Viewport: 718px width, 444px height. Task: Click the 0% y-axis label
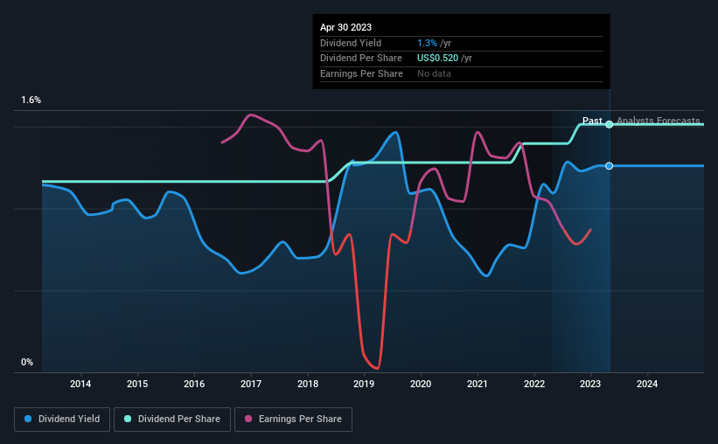pos(27,362)
